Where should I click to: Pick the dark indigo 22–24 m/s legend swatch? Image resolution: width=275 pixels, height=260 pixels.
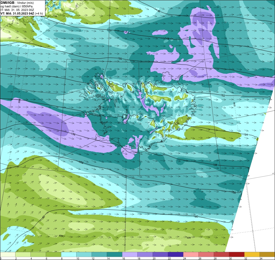tap(175, 255)
